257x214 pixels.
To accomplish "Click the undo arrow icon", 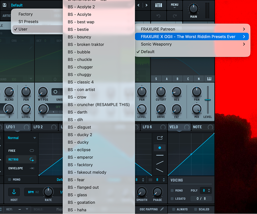I will pos(158,16).
